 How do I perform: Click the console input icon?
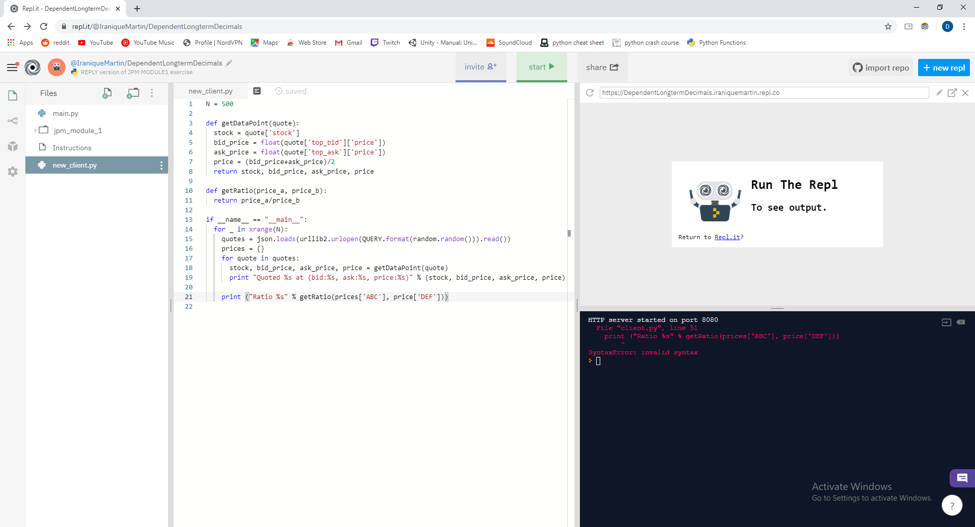pyautogui.click(x=946, y=322)
